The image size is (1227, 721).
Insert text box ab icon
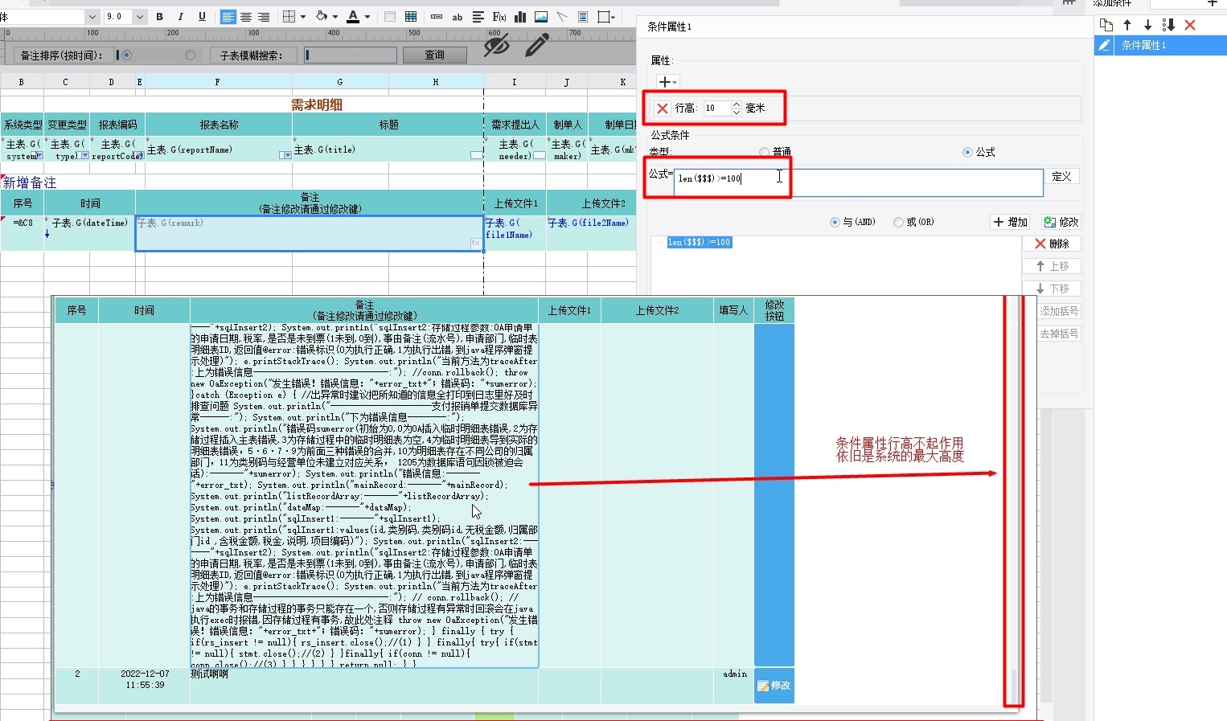(458, 16)
